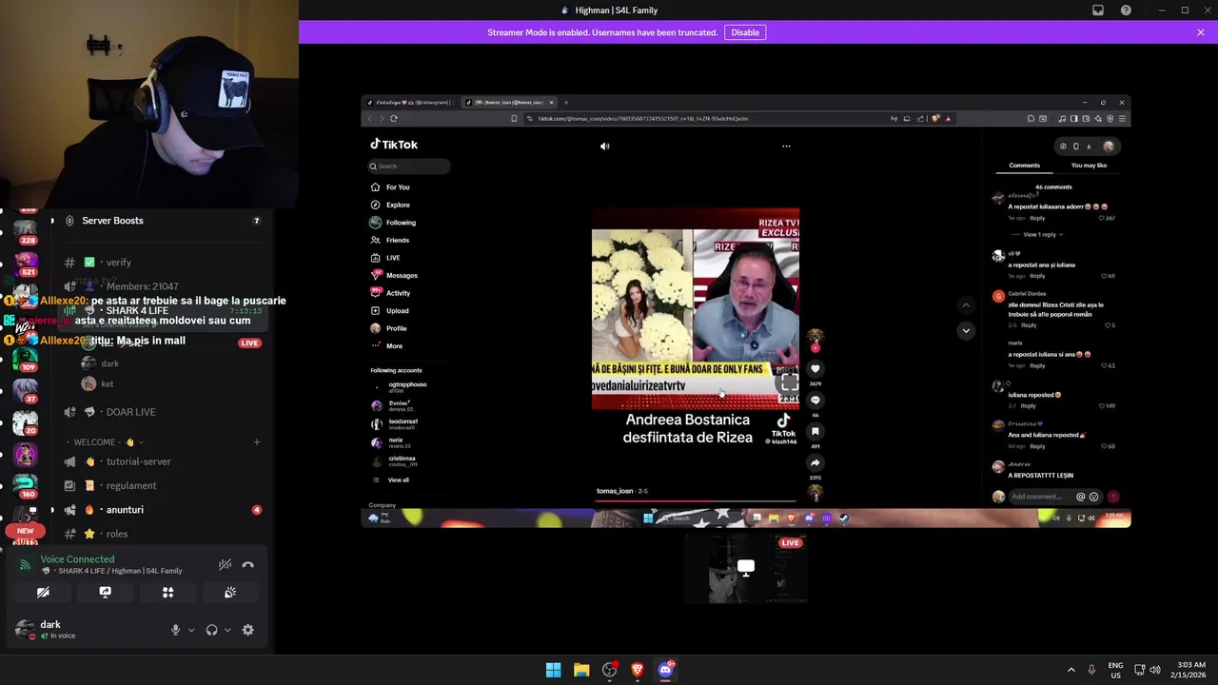This screenshot has height=685, width=1218.
Task: Toggle noise suppression in voice panel
Action: (x=225, y=564)
